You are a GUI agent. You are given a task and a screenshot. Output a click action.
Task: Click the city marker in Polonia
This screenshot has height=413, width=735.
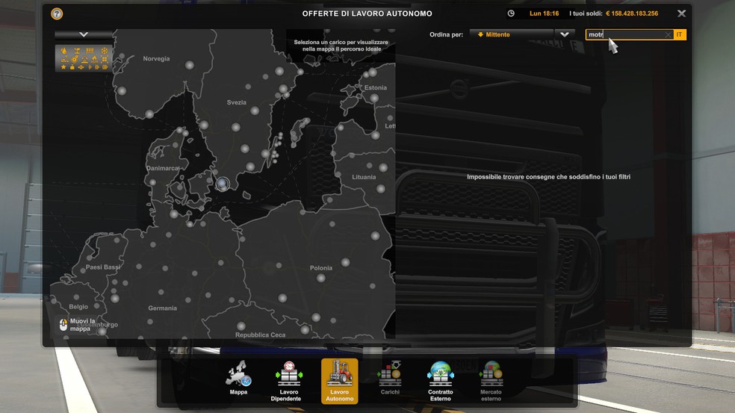[321, 278]
